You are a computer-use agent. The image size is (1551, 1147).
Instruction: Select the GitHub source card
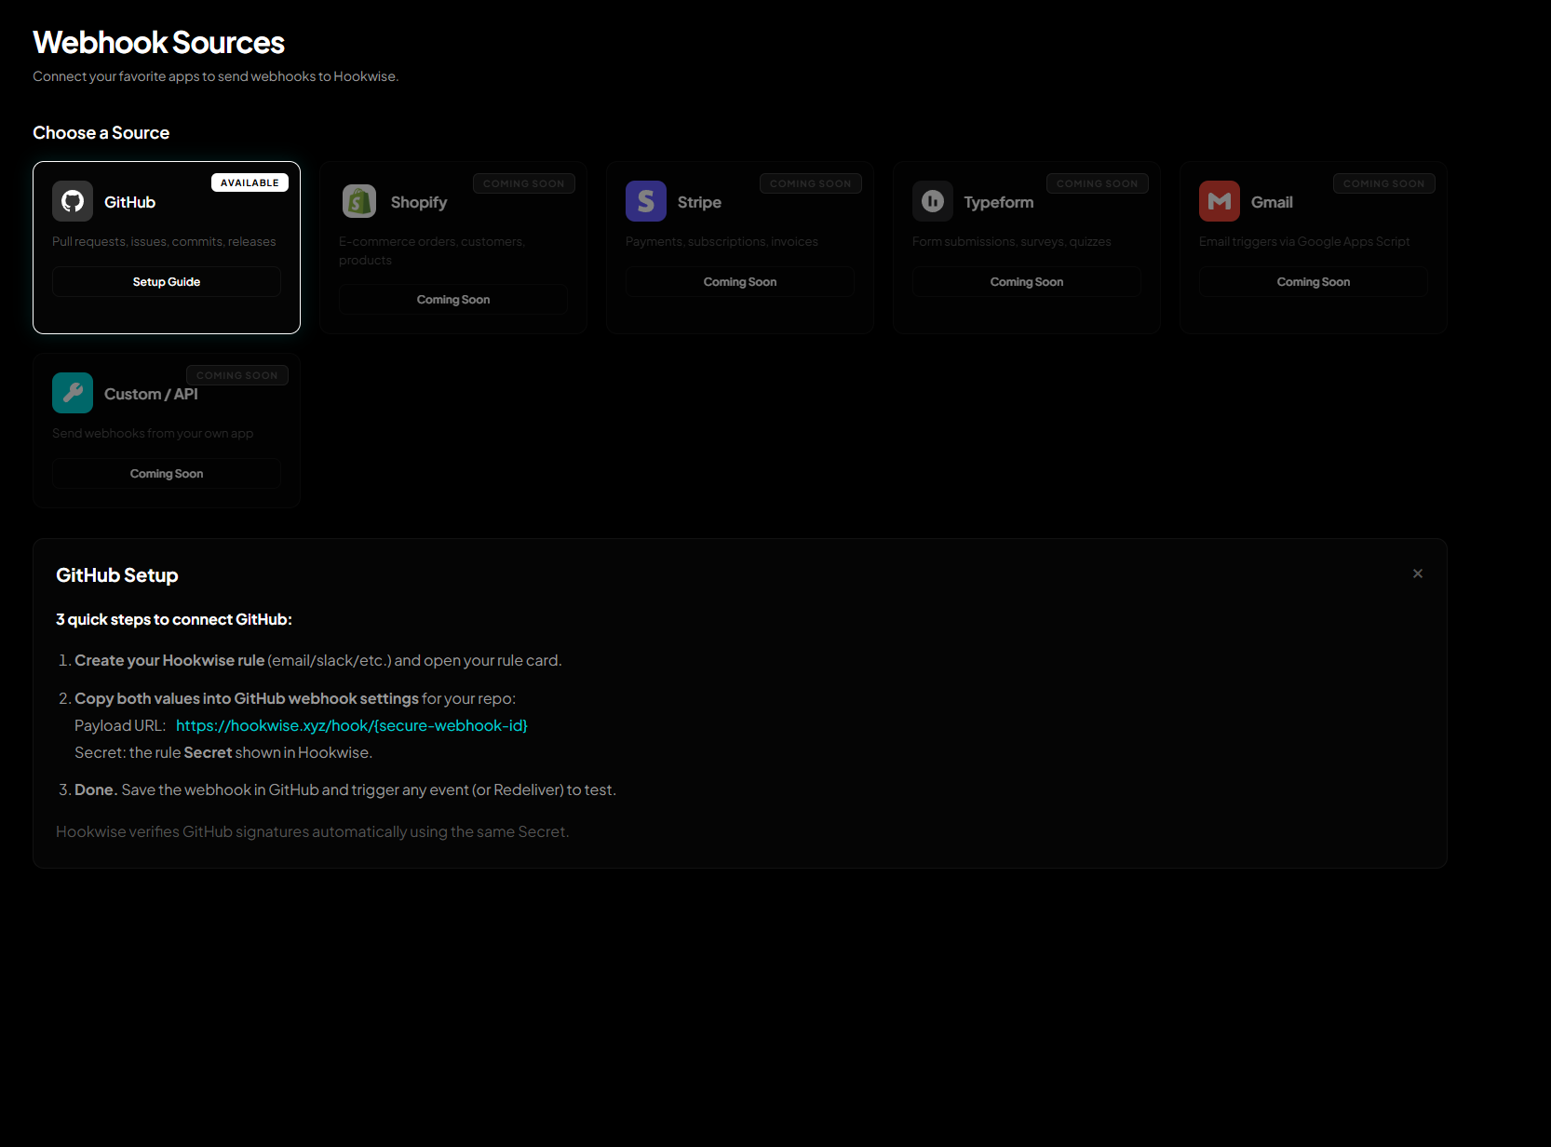(x=166, y=247)
